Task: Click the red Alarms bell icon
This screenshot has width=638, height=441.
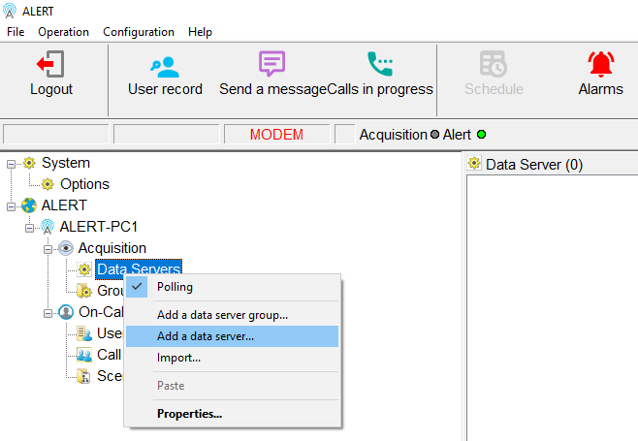Action: 600,64
